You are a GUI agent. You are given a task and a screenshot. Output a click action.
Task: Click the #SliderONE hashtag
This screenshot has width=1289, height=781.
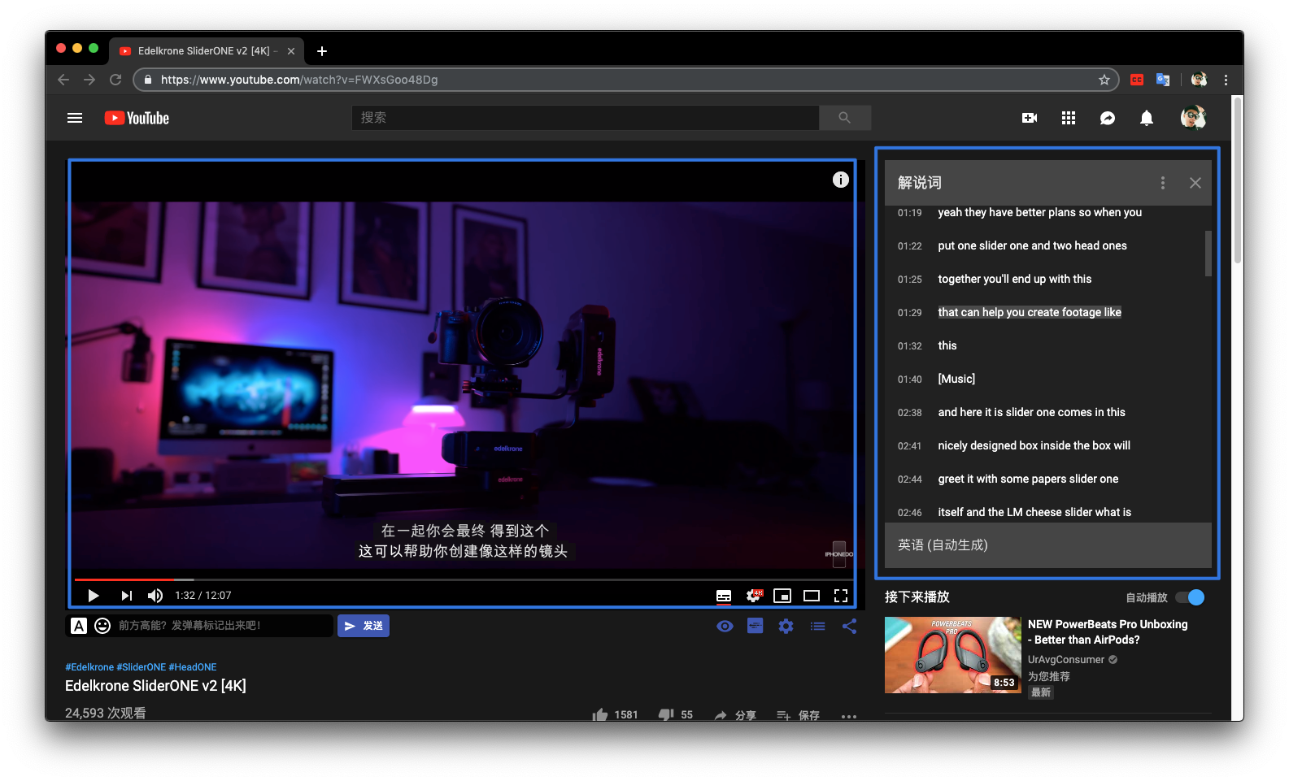[141, 667]
